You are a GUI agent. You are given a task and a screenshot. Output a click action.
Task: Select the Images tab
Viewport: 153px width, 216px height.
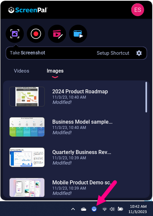click(55, 71)
